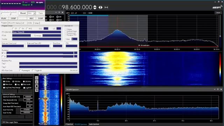This screenshot has width=224, height=126.
Task: Pin the FM MPX Spectrum panel
Action: click(x=218, y=89)
